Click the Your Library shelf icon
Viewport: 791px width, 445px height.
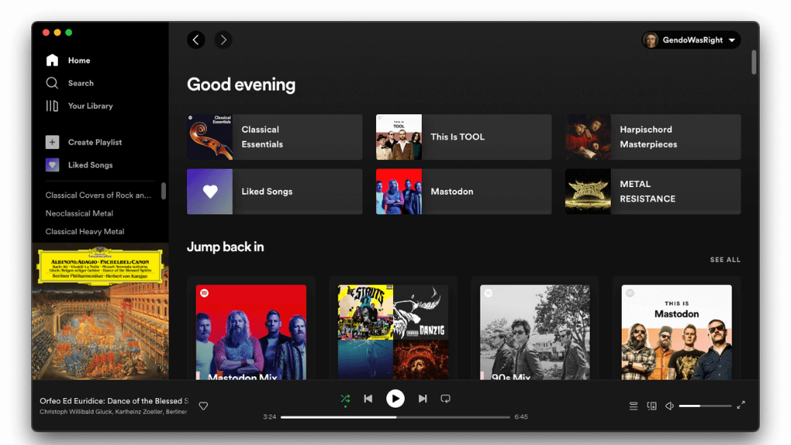pyautogui.click(x=52, y=106)
